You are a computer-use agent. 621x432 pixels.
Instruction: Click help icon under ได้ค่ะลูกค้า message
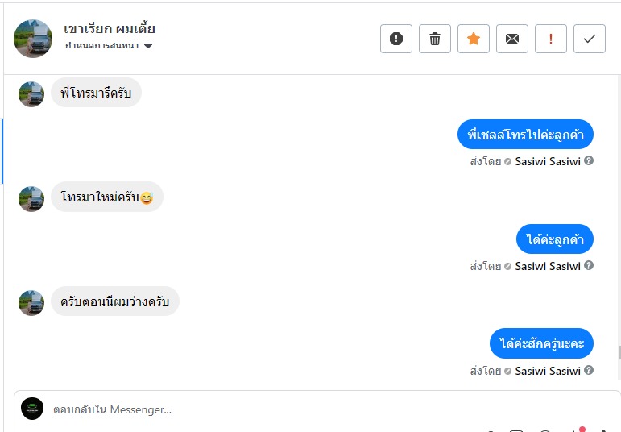pyautogui.click(x=589, y=266)
